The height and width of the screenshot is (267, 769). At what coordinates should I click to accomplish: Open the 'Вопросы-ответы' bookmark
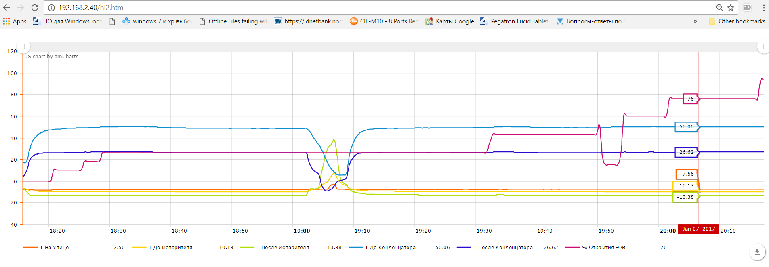591,21
